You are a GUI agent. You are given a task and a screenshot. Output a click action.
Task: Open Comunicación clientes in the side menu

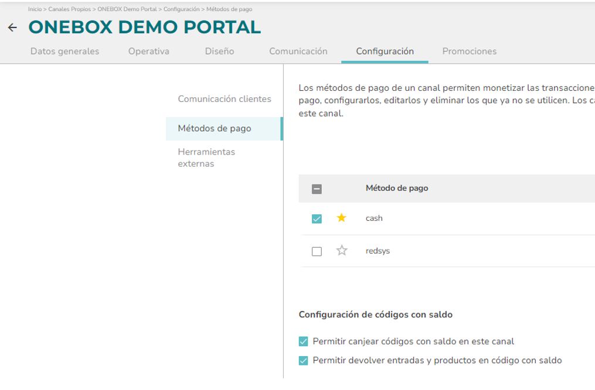click(x=225, y=99)
